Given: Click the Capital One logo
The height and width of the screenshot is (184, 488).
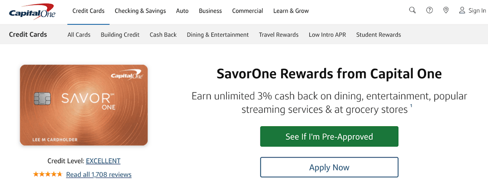Looking at the screenshot, I should [x=32, y=11].
